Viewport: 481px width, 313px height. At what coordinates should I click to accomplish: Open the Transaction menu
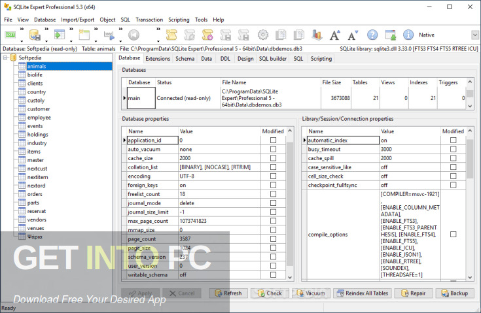(x=149, y=20)
